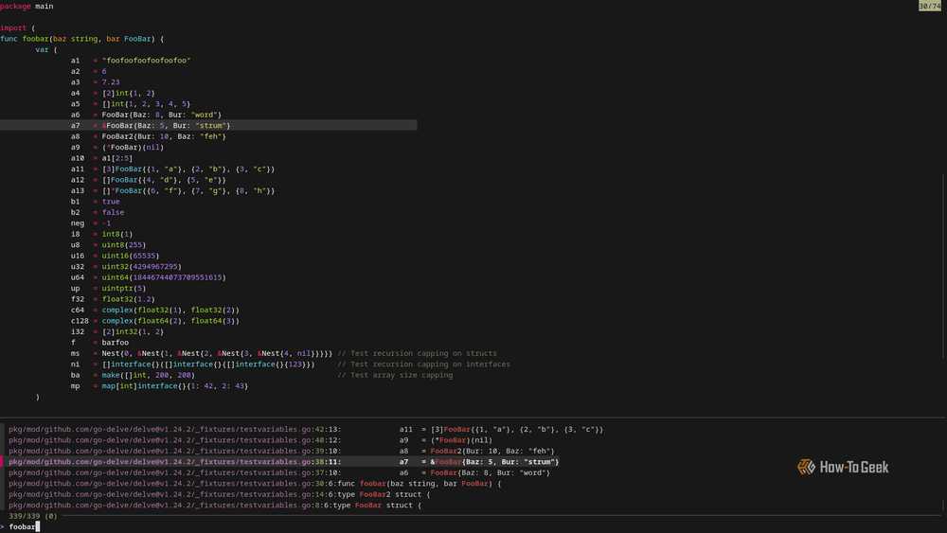Click the u8 uint8(255) line

coord(108,245)
